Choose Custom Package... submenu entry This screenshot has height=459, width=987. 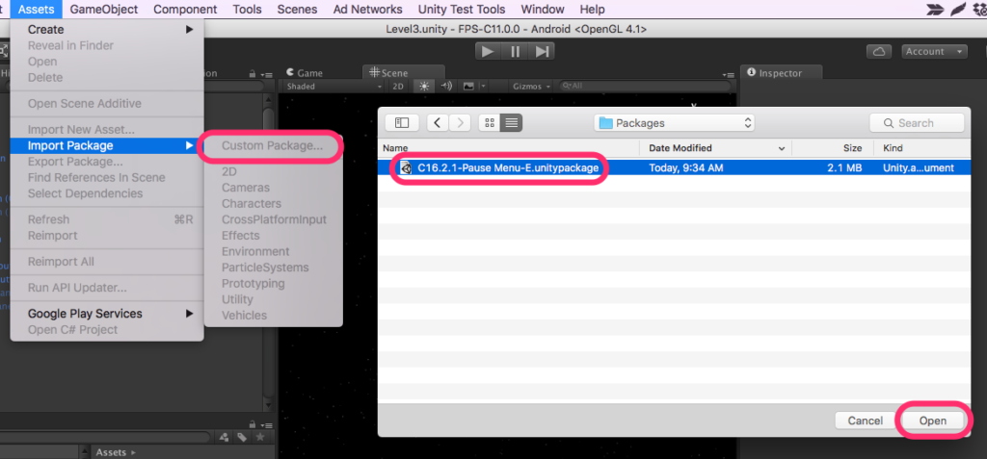[273, 146]
